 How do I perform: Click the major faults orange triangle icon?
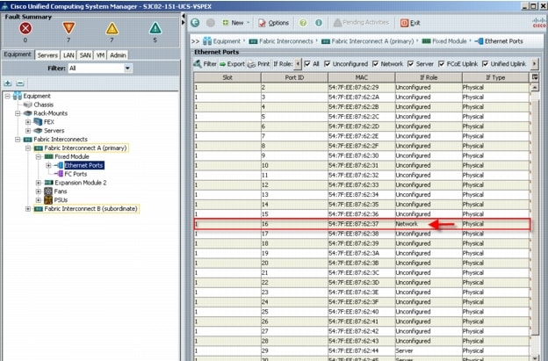tap(68, 28)
